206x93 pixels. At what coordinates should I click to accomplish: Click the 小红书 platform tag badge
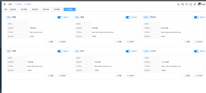(x=146, y=51)
